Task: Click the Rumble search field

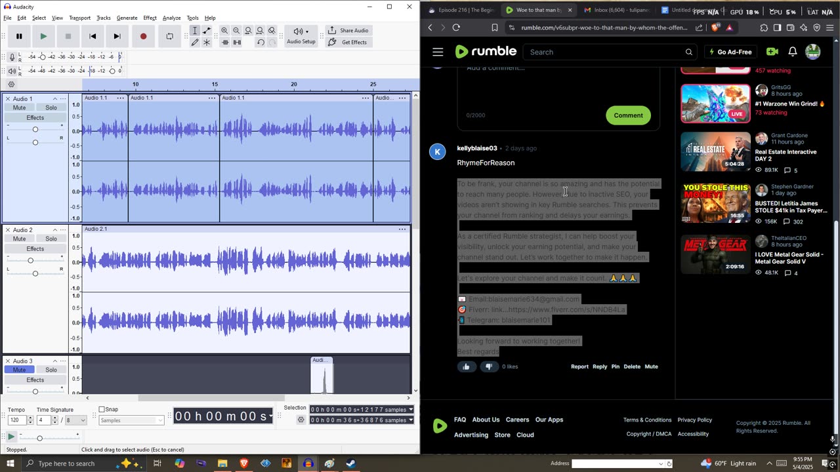Action: point(605,52)
